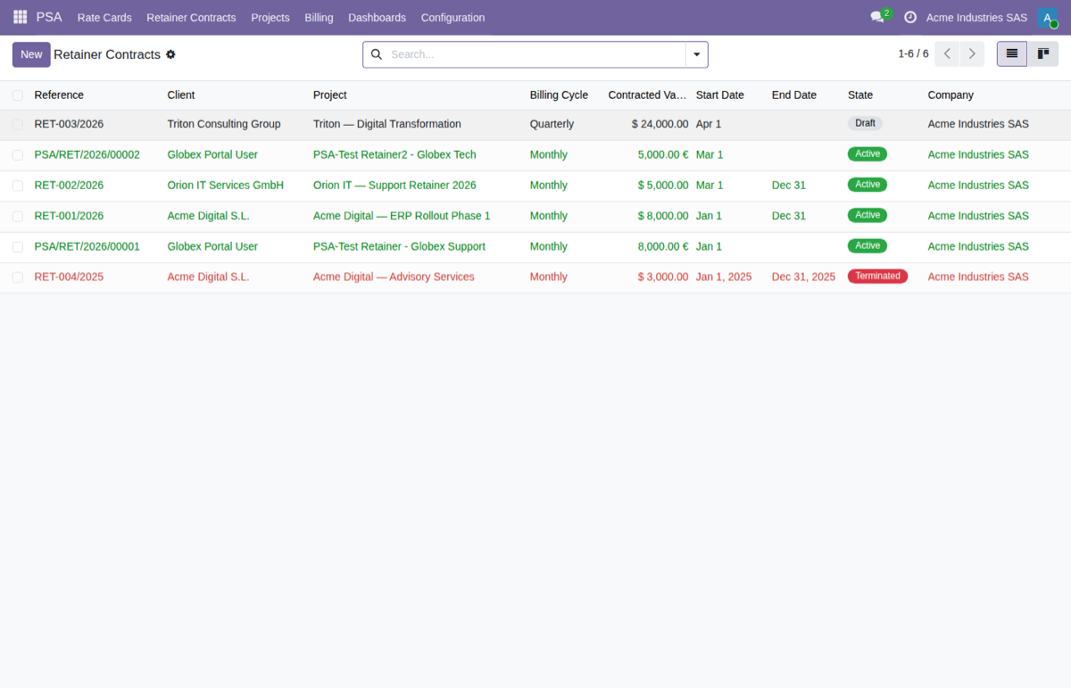Open the Projects menu
This screenshot has height=688, width=1071.
pyautogui.click(x=270, y=17)
